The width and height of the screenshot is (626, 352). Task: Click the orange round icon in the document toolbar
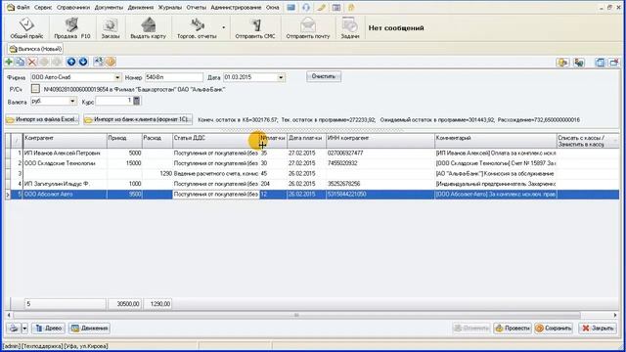pos(111,62)
